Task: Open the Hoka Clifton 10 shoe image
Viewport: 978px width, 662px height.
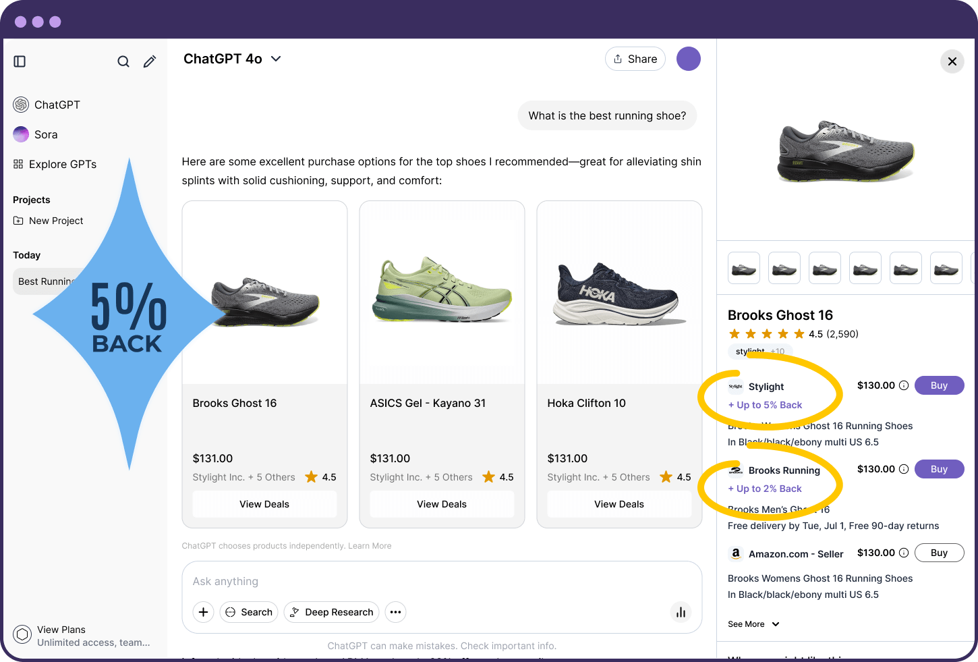Action: (x=618, y=294)
